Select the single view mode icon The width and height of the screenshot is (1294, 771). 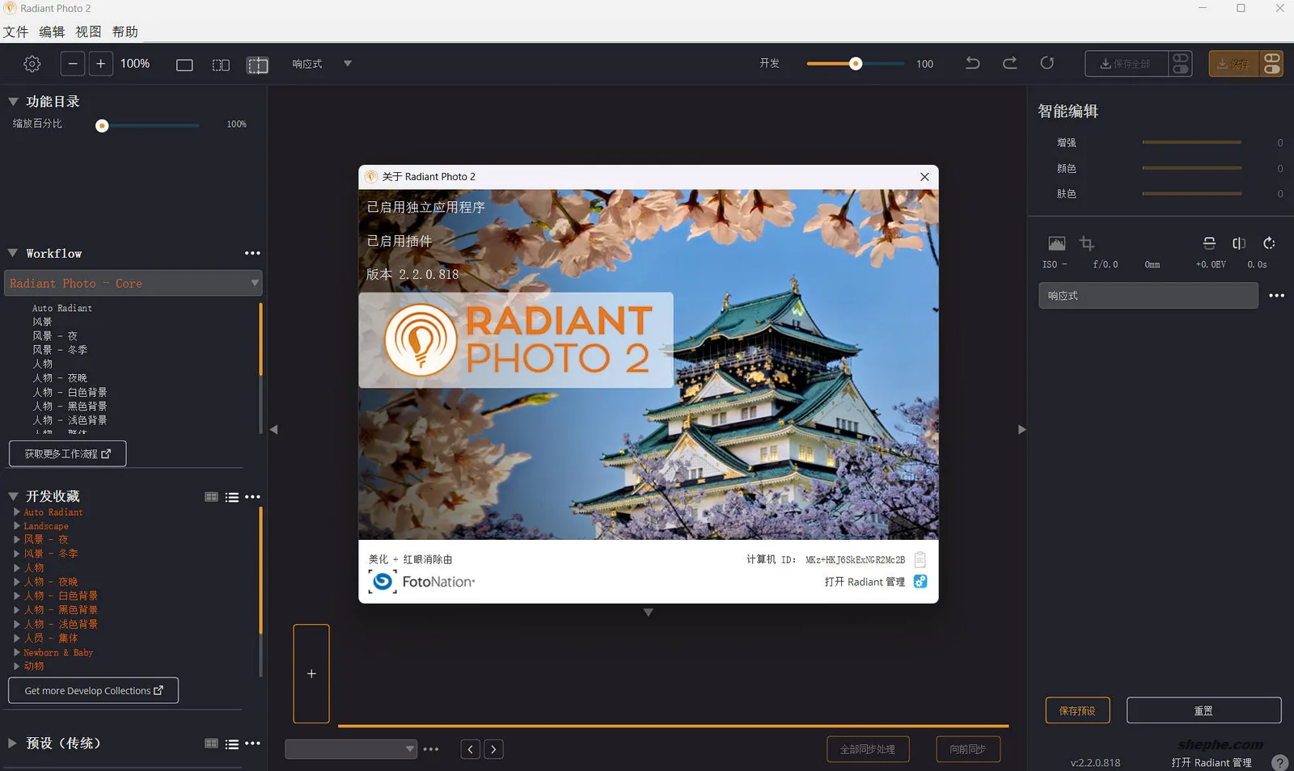(x=184, y=64)
